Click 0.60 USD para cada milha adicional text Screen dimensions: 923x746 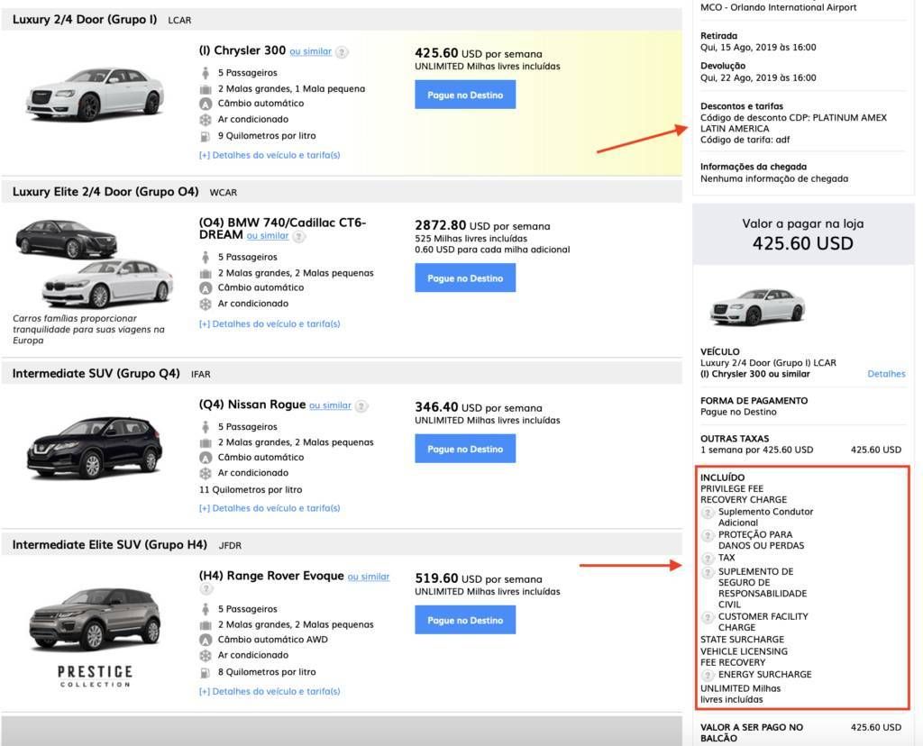492,250
